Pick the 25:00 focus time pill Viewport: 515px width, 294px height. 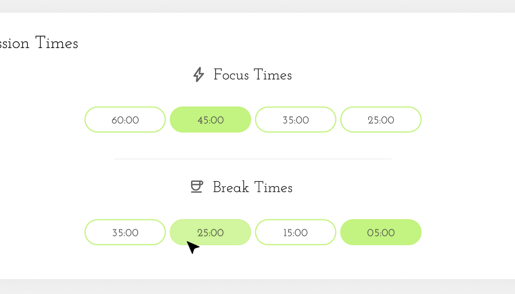(x=381, y=119)
